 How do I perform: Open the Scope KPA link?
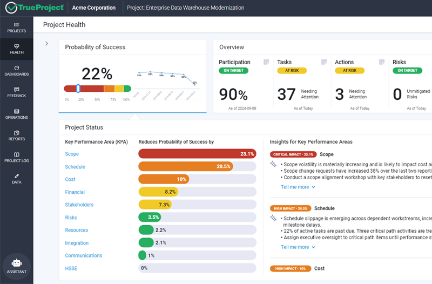pos(72,154)
